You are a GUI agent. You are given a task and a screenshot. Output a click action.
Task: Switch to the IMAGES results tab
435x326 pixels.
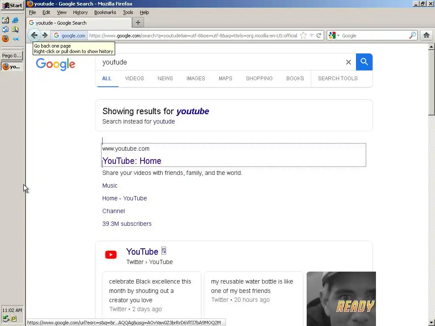[195, 79]
